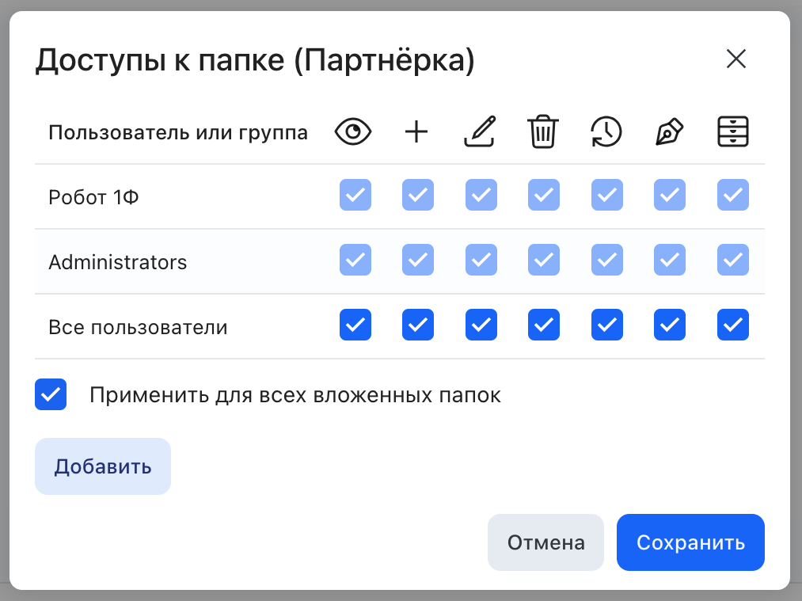The height and width of the screenshot is (601, 802).
Task: Select the Administrators row label
Action: pyautogui.click(x=118, y=262)
